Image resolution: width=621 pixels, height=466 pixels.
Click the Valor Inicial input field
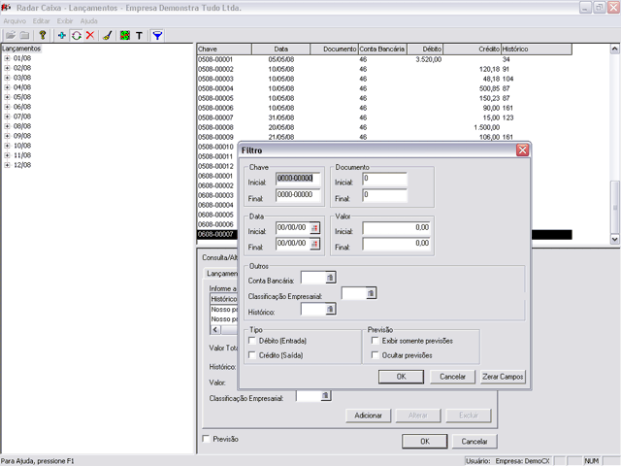pos(396,227)
